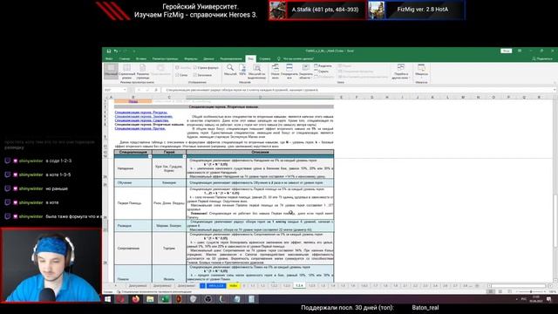Viewport: 558px width, 314px height.
Task: Select the cell with text Сопротивление
Action: [x=133, y=248]
